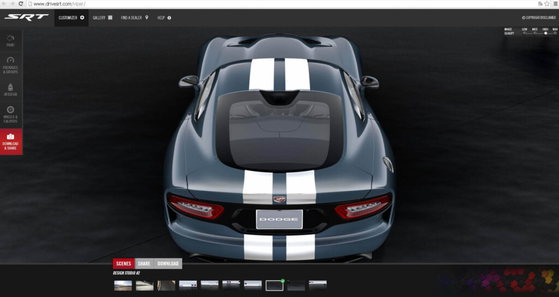The height and width of the screenshot is (297, 559).
Task: Select the second scene thumbnail showing a tunnel
Action: point(145,285)
